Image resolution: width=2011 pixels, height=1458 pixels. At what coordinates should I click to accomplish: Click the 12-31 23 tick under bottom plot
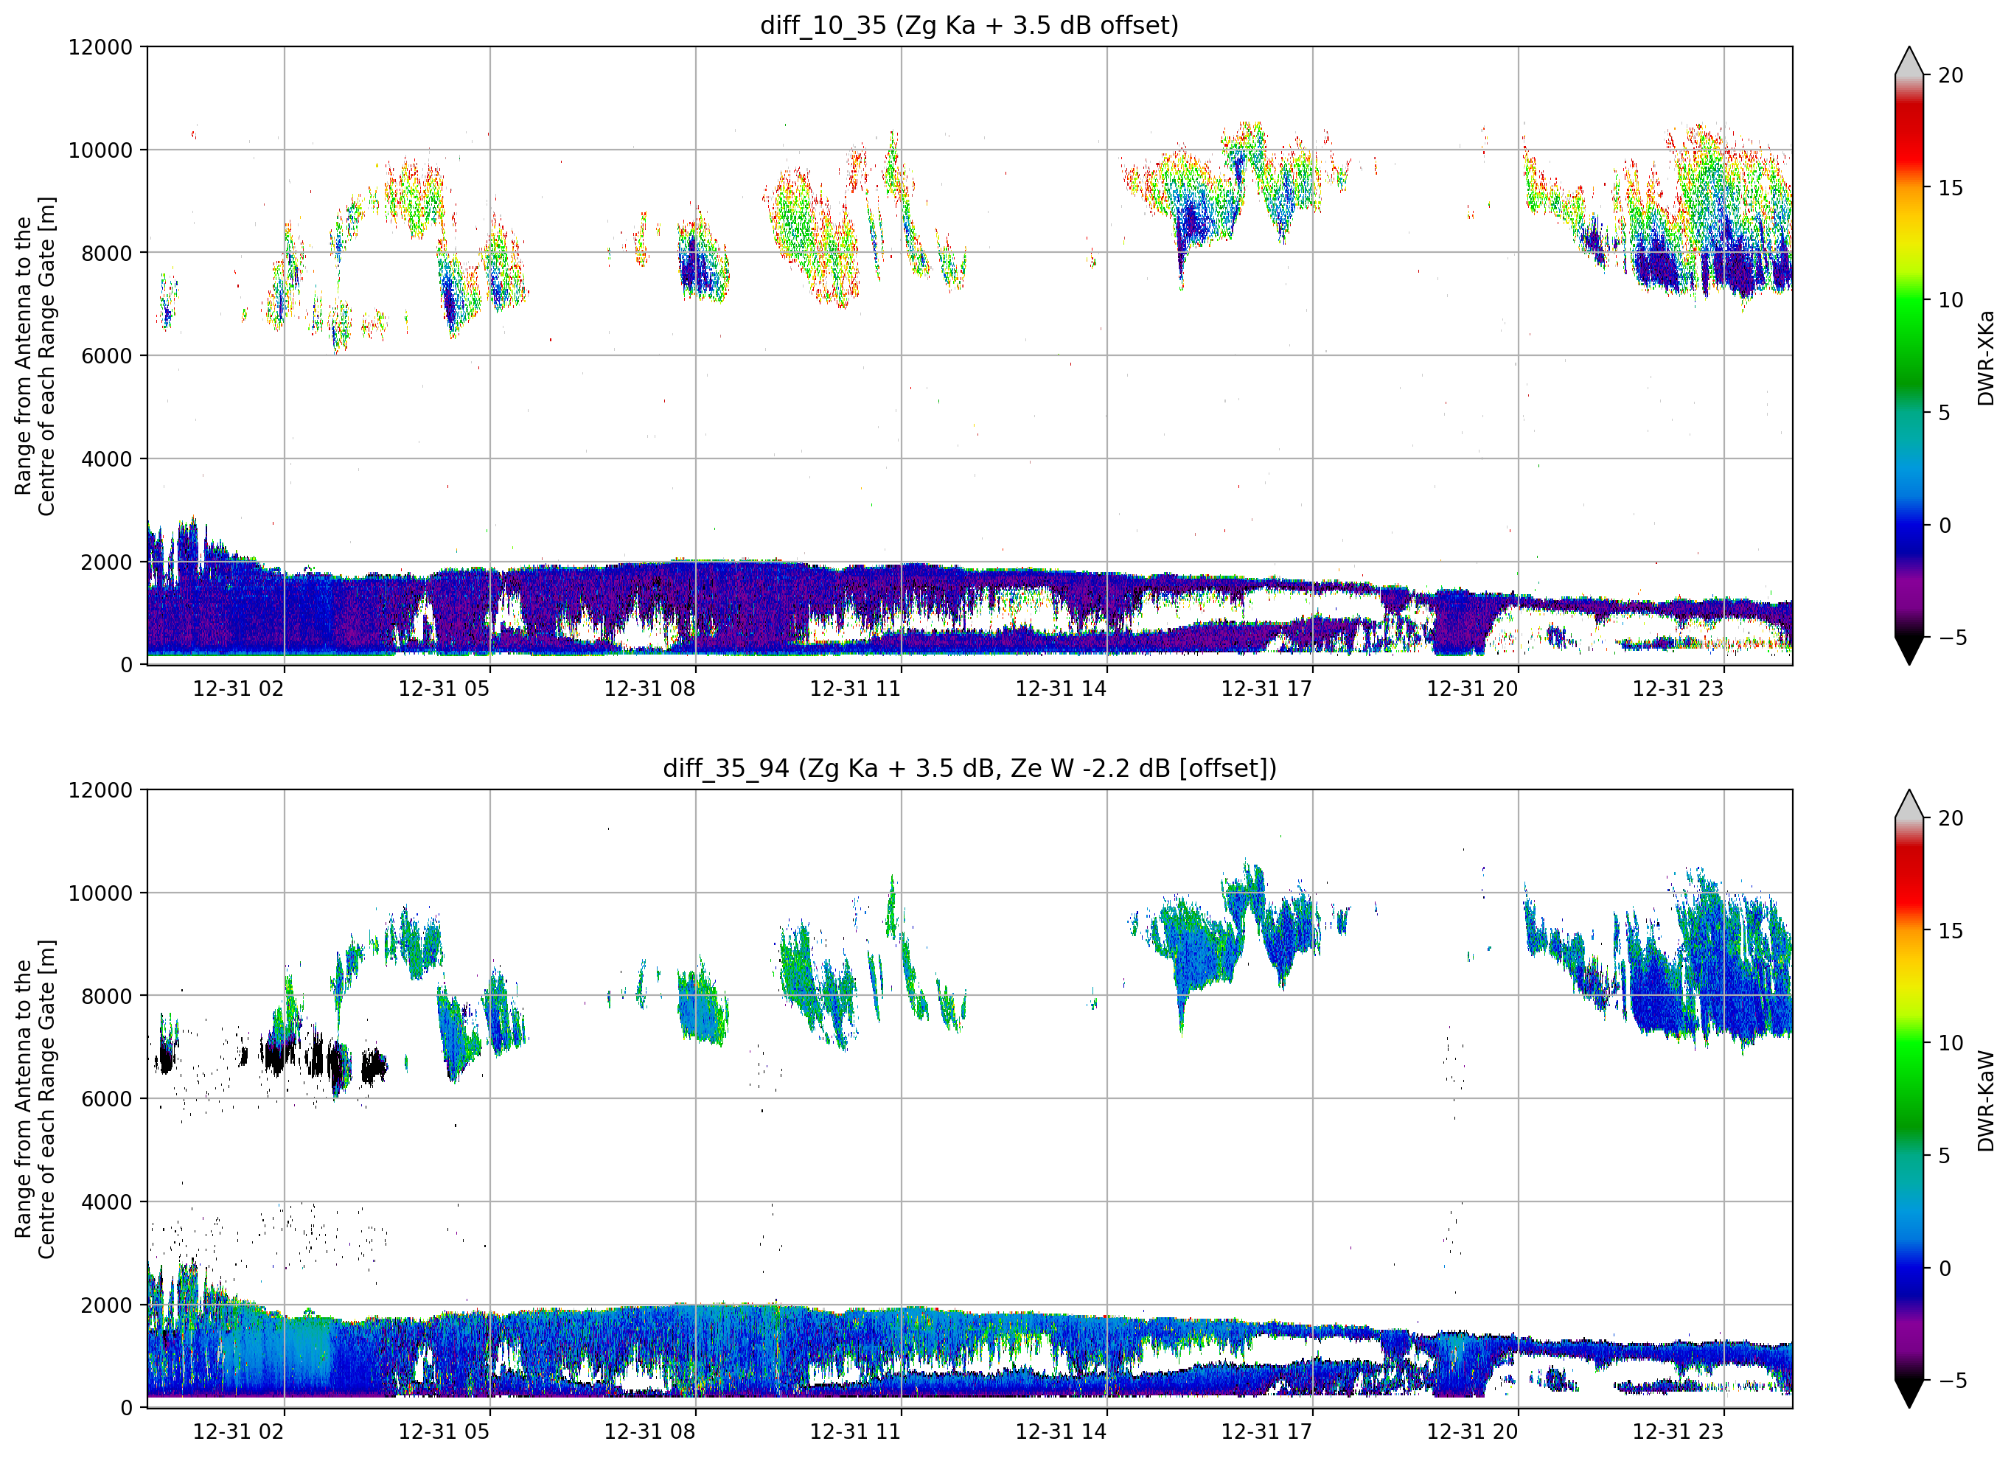click(1679, 1431)
